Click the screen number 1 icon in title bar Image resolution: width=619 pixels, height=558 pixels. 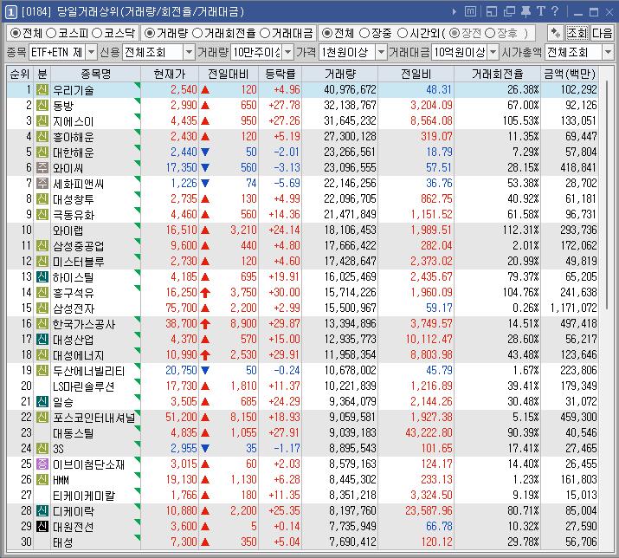tap(10, 13)
